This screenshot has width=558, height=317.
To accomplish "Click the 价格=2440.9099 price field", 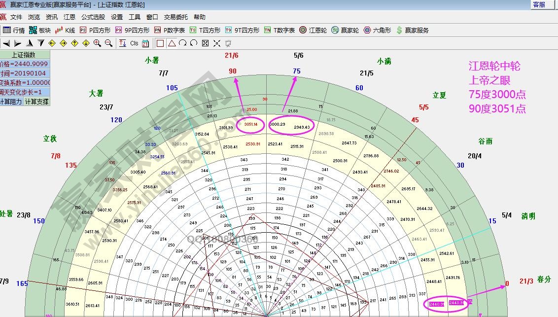I will pos(24,64).
